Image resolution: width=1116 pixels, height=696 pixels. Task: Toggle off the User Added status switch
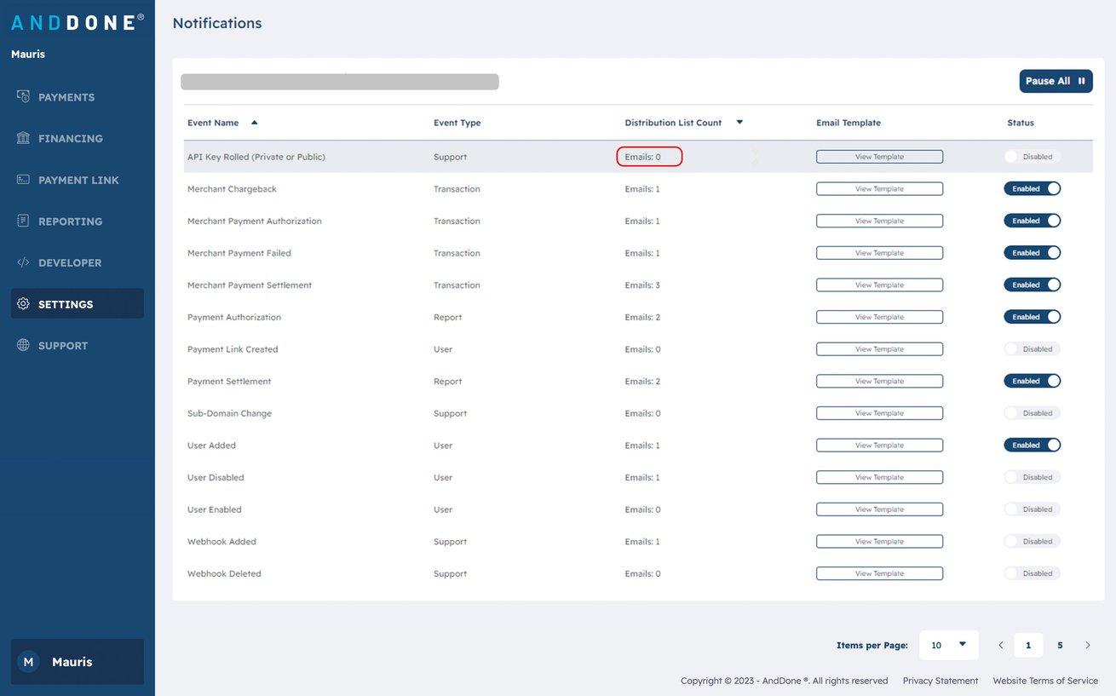1032,445
